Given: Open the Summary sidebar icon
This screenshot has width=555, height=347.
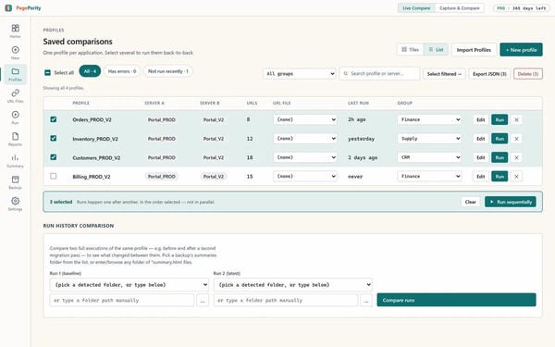Looking at the screenshot, I should coord(15,161).
